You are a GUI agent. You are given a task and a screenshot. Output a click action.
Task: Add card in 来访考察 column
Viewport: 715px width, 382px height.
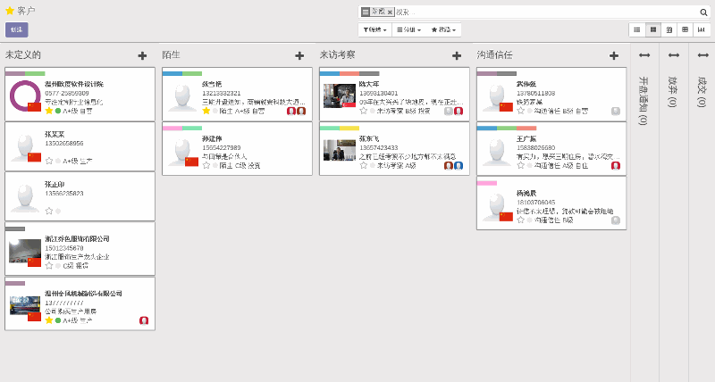tap(457, 55)
